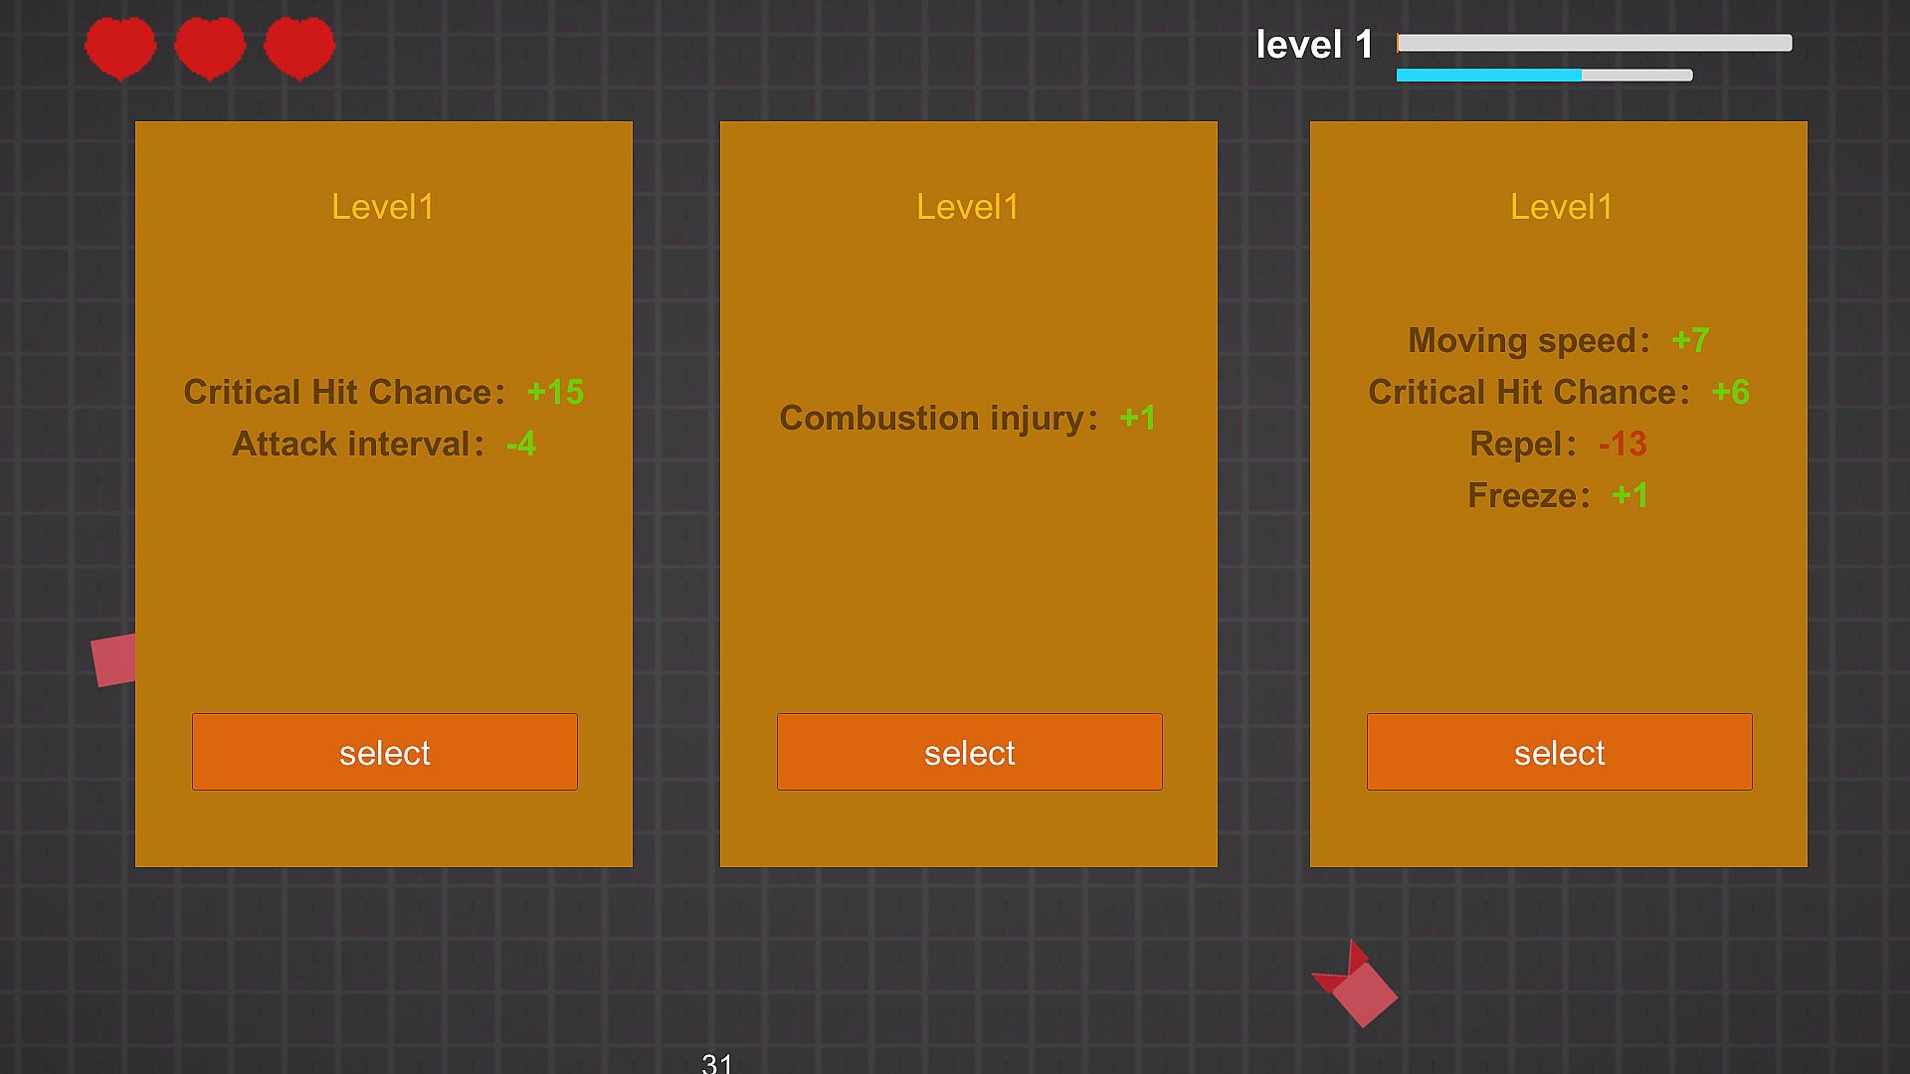
Task: Select the Critical Hit Chance +15 card
Action: 384,752
